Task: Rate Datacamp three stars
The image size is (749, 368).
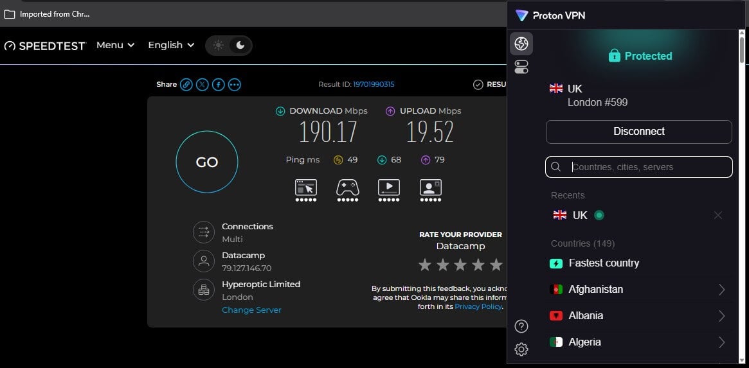Action: [x=460, y=265]
